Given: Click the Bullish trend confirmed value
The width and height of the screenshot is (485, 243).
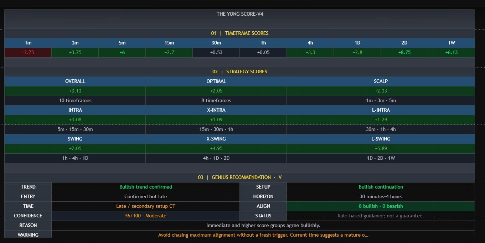Looking at the screenshot, I should [145, 187].
